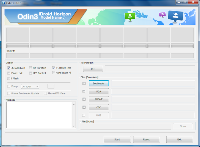Click the Bootloader file button
Viewport: 200px width, 147px height.
pyautogui.click(x=99, y=83)
